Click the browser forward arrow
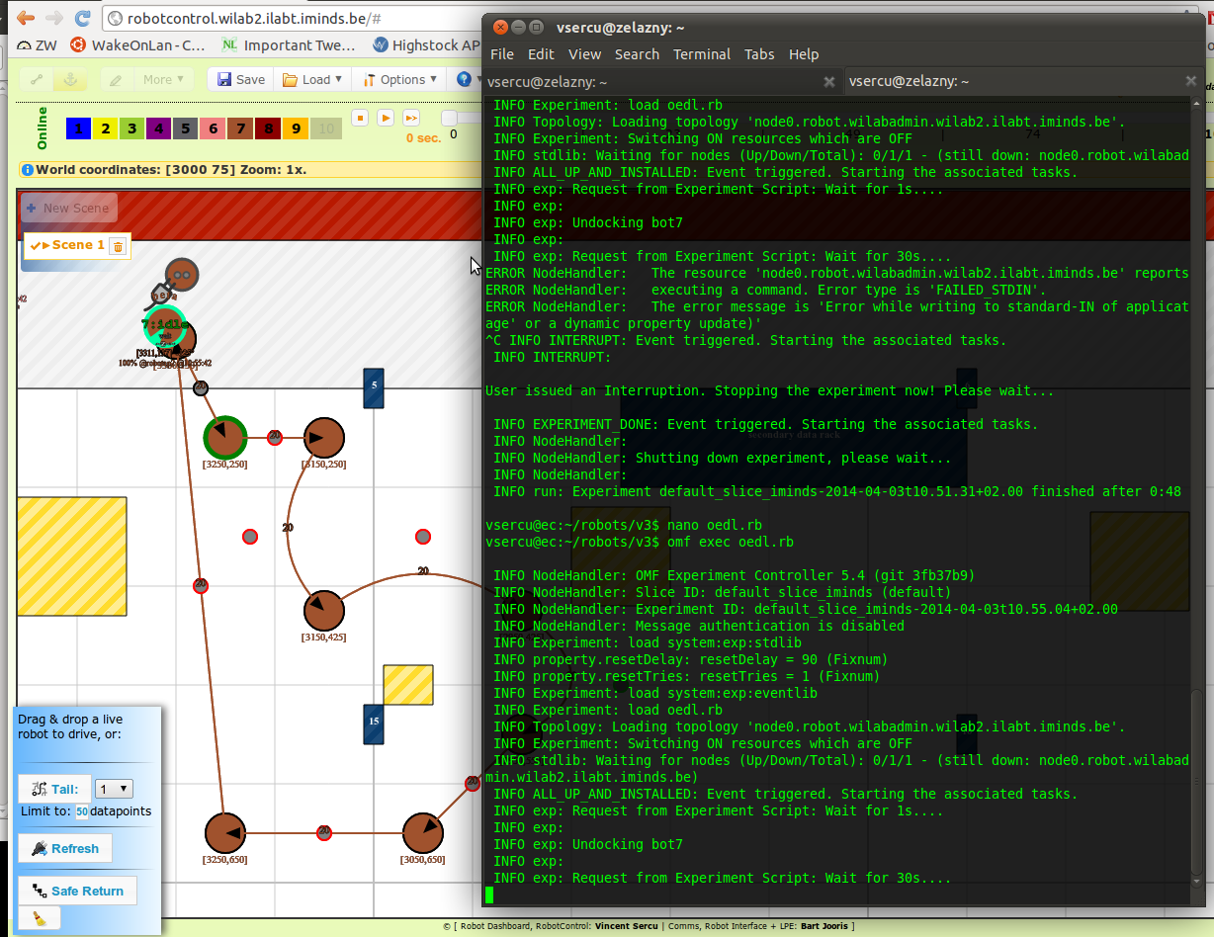This screenshot has height=937, width=1214. click(54, 18)
